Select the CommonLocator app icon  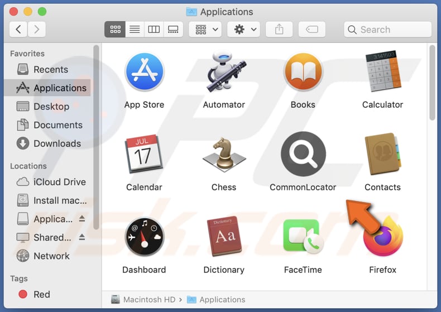303,153
